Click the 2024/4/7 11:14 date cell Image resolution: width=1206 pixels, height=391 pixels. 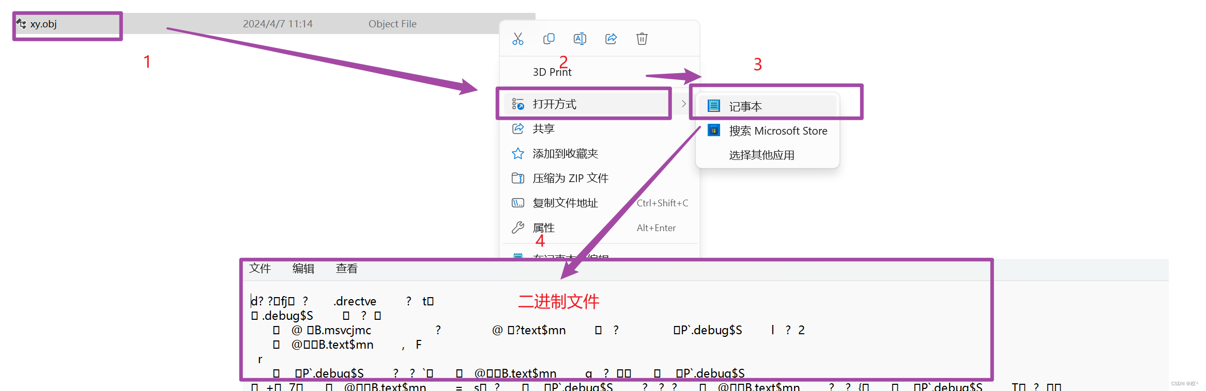coord(278,24)
